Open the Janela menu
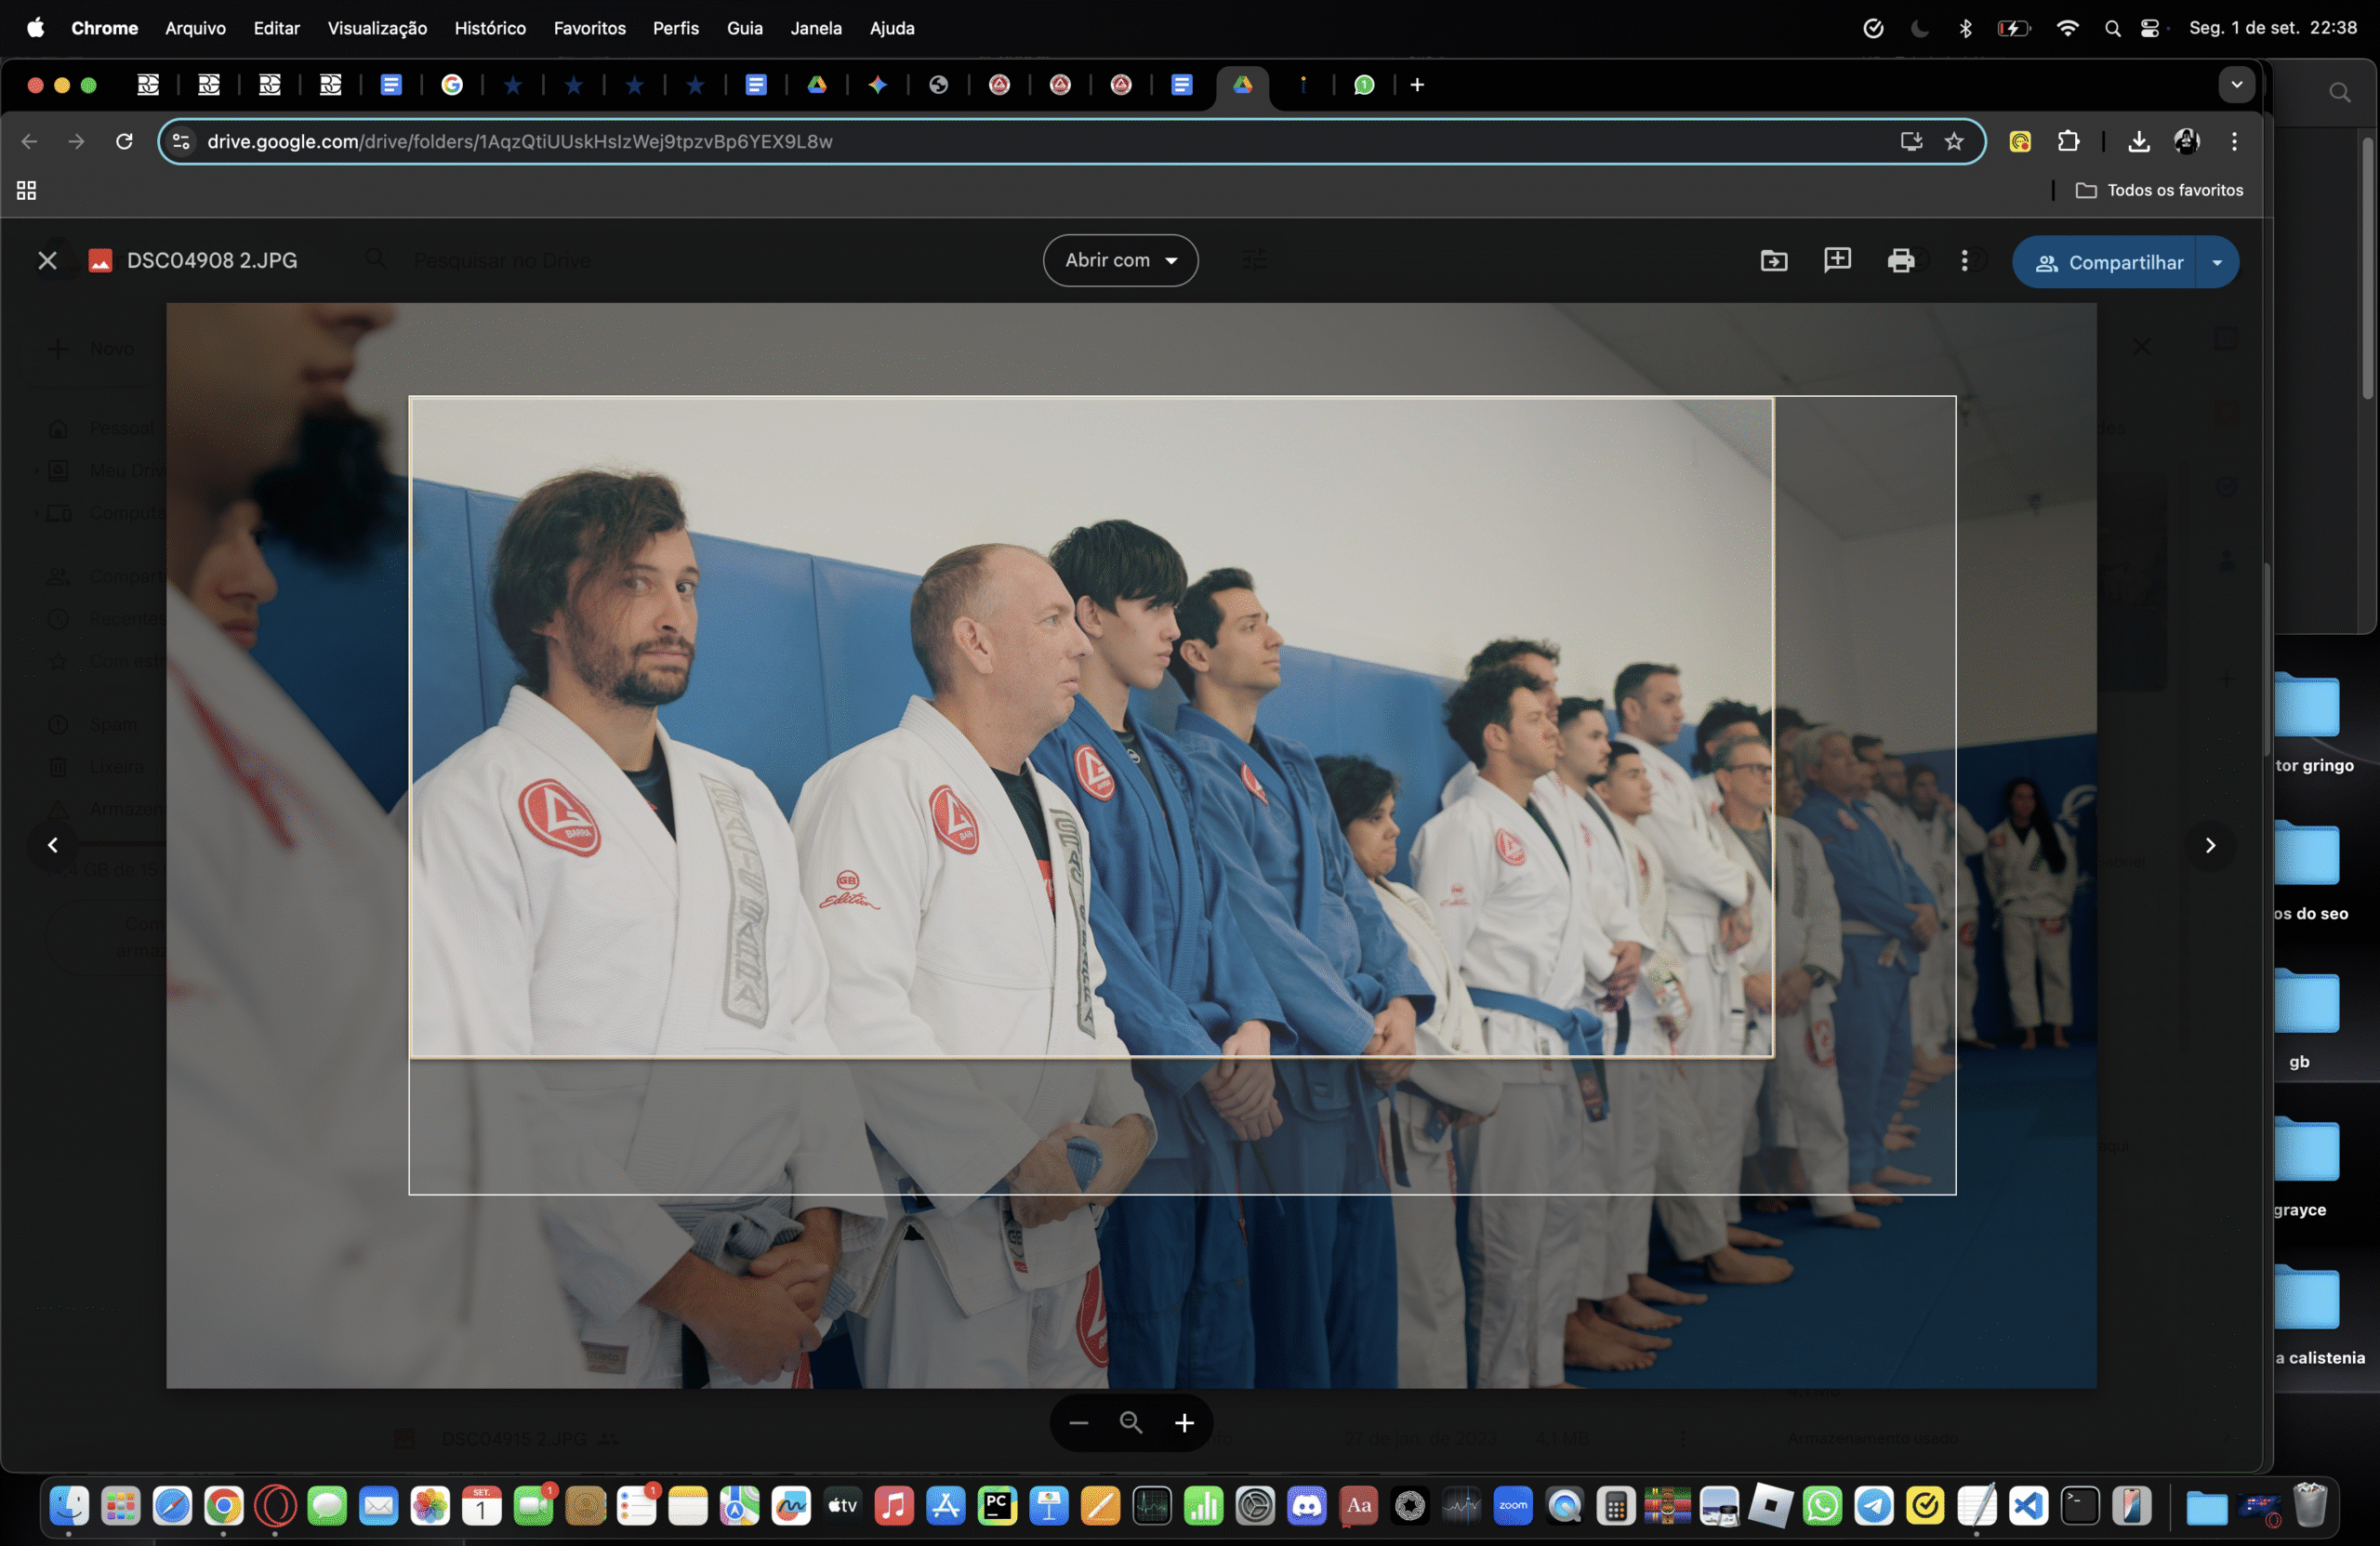 [816, 28]
